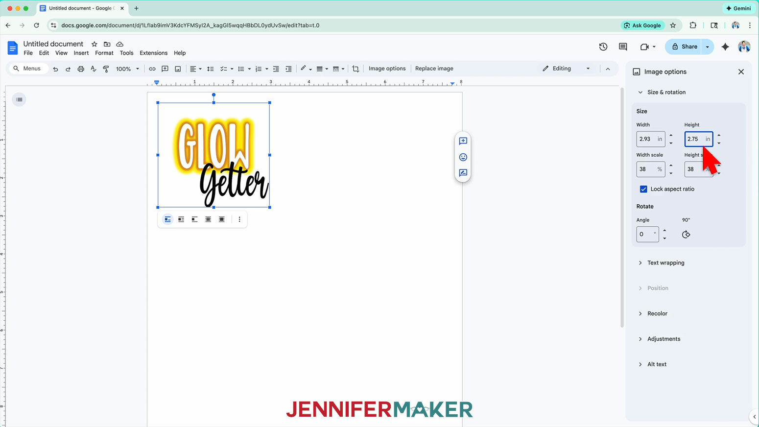Viewport: 759px width, 427px height.
Task: Open the Editing mode dropdown
Action: tap(566, 69)
